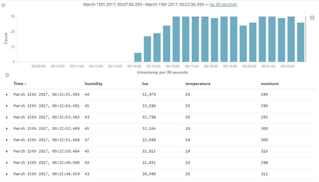Click the temperature column header
Viewport: 319px width, 182px height.
coord(198,84)
